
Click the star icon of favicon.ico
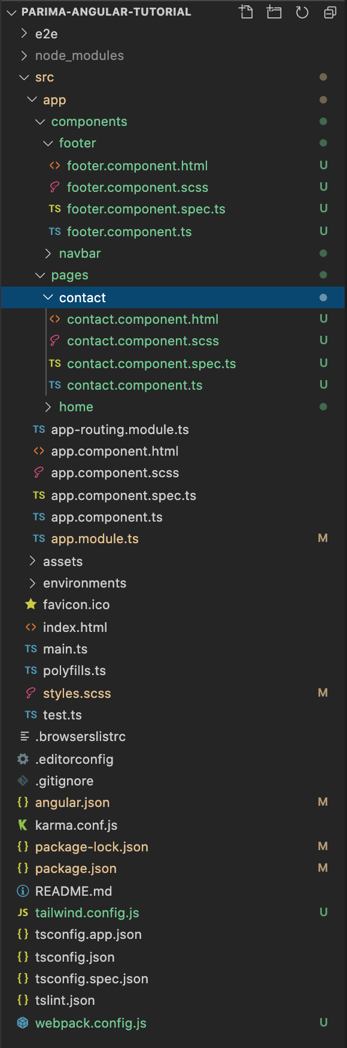point(31,604)
